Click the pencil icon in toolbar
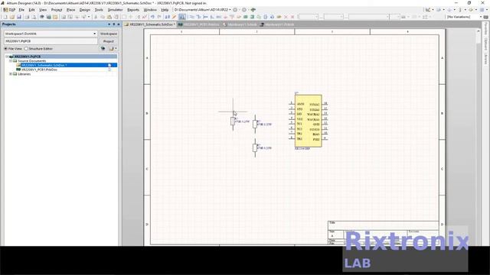The image size is (490, 275). click(x=175, y=17)
